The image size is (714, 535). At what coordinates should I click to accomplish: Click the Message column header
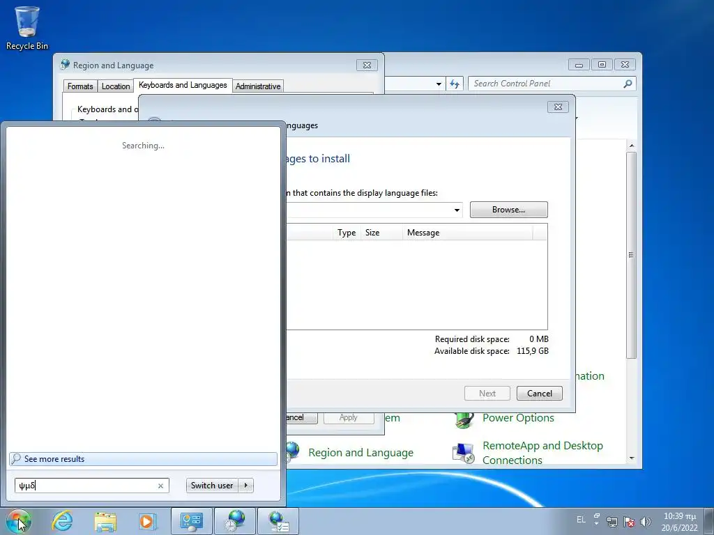coord(468,233)
